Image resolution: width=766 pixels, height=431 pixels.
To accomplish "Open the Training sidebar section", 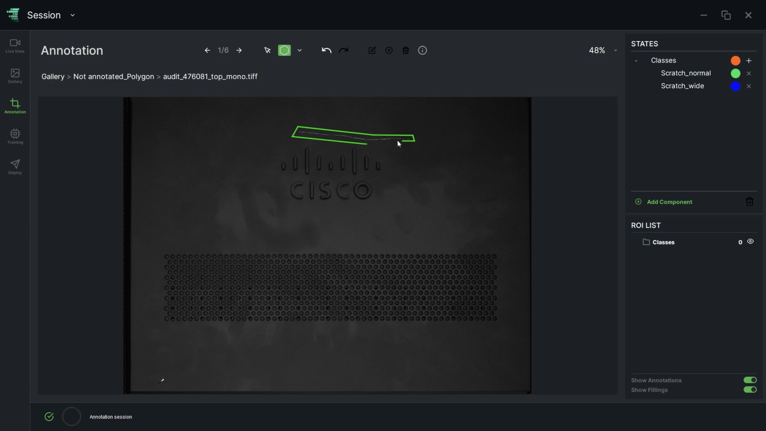I will click(x=15, y=137).
